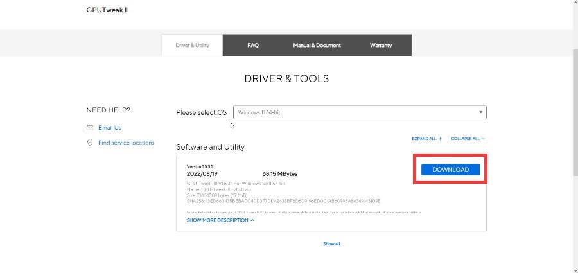Open the Warranty tab
This screenshot has width=578, height=273.
coord(381,46)
